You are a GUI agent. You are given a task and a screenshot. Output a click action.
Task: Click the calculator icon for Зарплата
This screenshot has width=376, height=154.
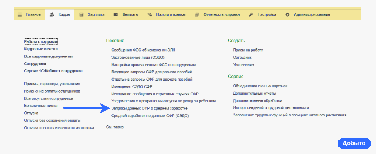(x=81, y=14)
